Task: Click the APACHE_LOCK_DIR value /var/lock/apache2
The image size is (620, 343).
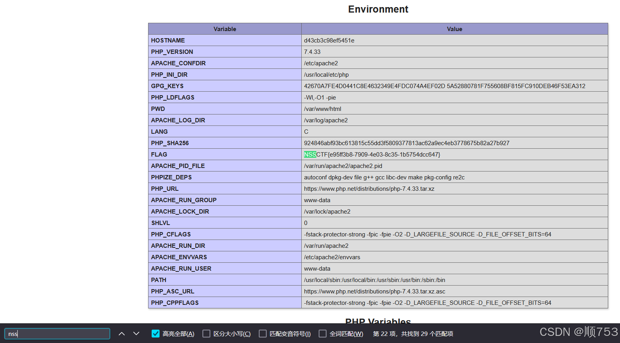Action: 327,212
